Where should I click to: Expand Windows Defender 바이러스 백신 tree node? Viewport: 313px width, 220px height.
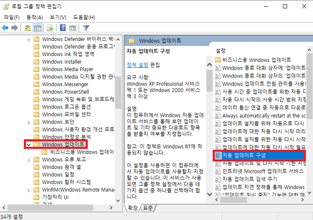click(28, 40)
